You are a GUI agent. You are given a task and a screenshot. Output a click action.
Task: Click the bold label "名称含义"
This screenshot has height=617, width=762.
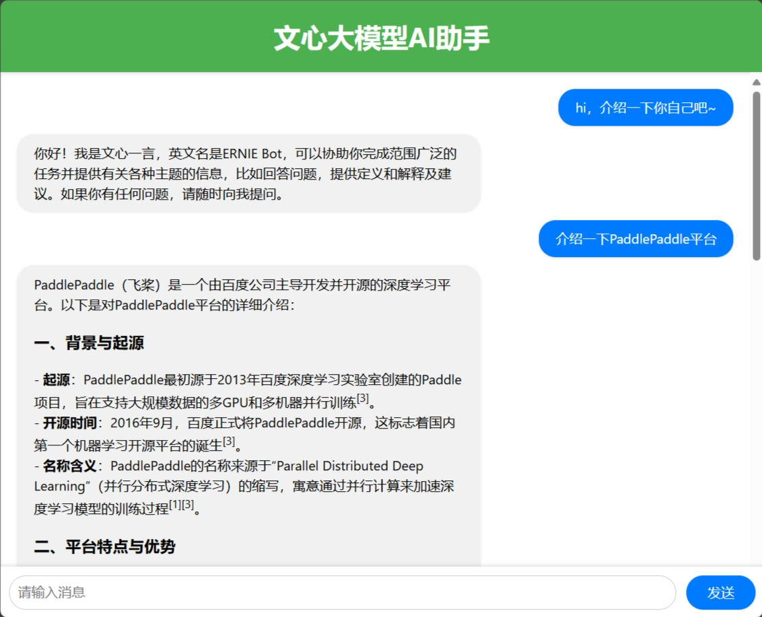point(70,466)
